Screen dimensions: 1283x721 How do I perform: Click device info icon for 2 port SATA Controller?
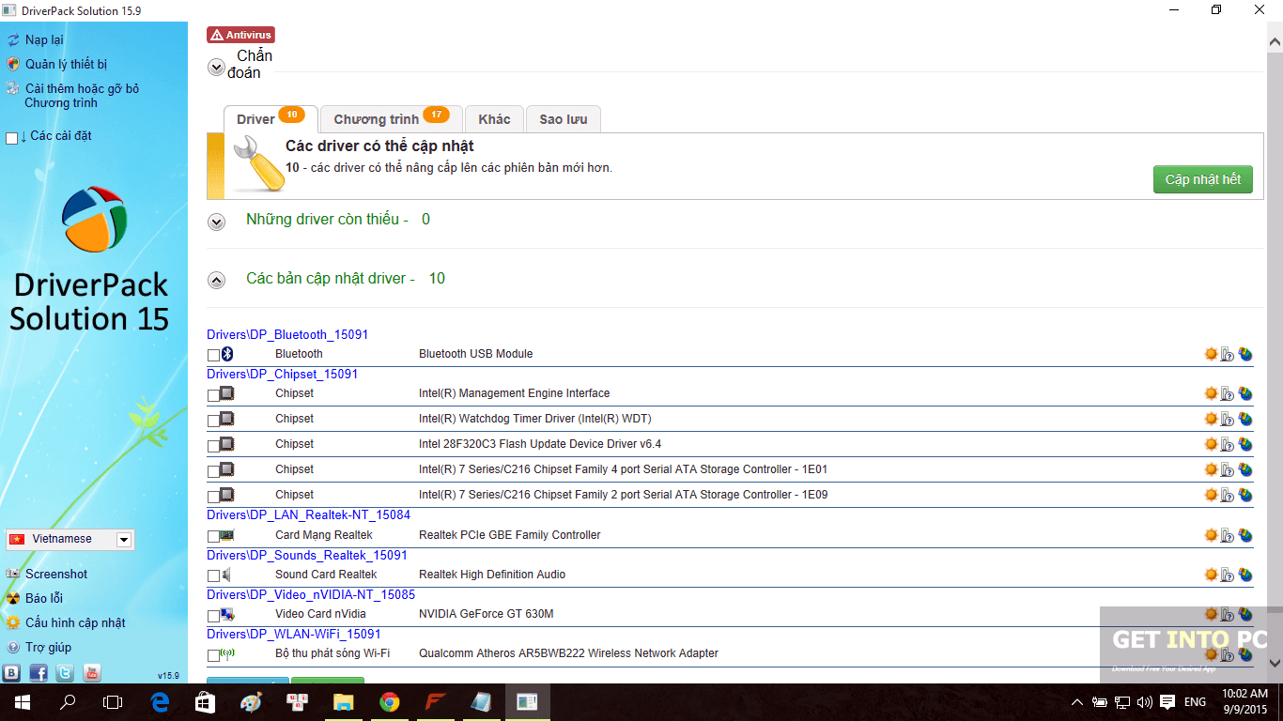click(x=1228, y=495)
